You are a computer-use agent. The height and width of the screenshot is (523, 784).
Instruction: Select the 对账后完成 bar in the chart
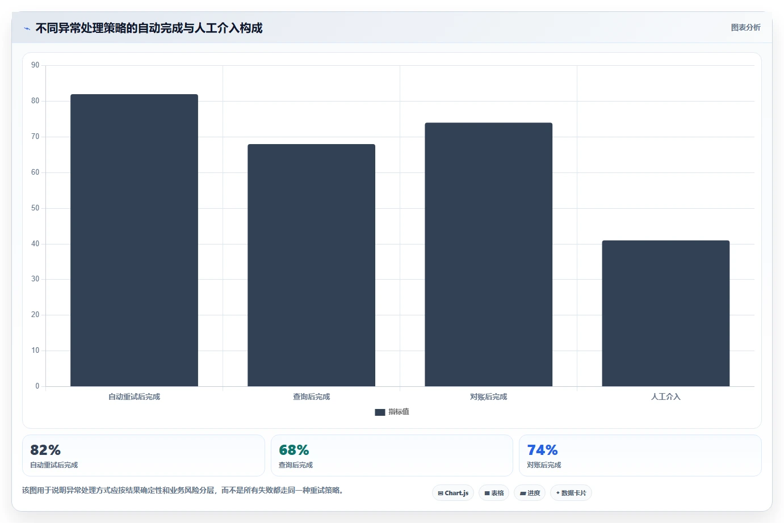point(488,255)
